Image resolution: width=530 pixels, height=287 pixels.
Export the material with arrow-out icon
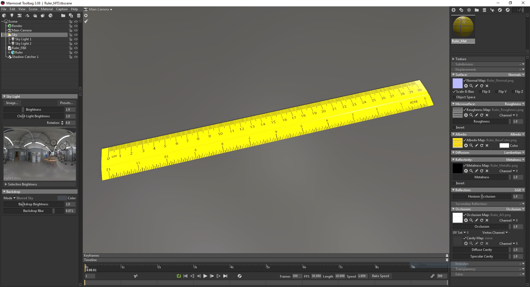pos(508,10)
